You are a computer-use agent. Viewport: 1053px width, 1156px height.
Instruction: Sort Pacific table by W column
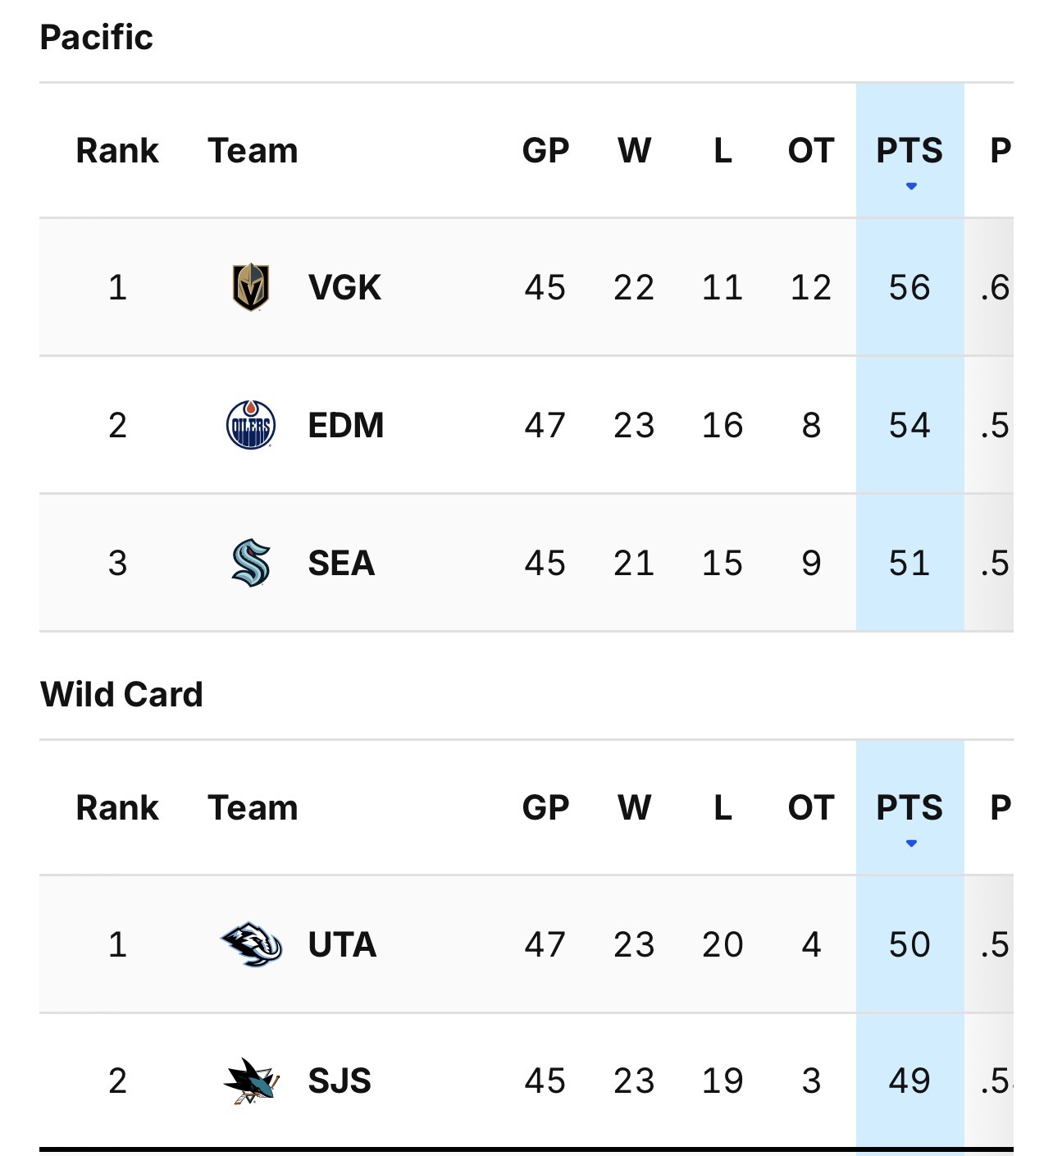[x=634, y=151]
